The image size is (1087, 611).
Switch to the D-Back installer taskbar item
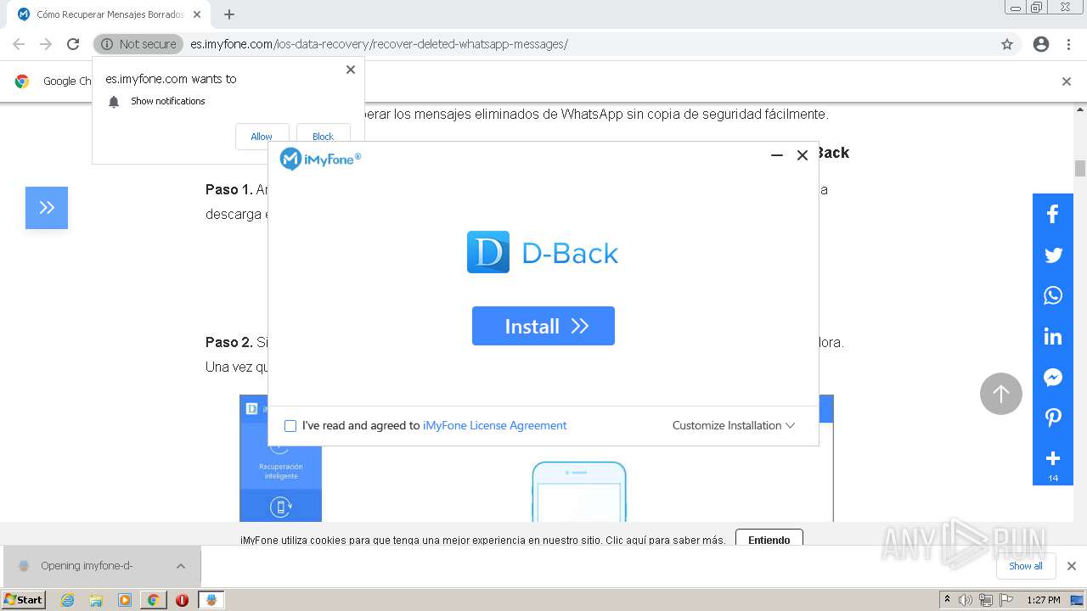coord(211,600)
